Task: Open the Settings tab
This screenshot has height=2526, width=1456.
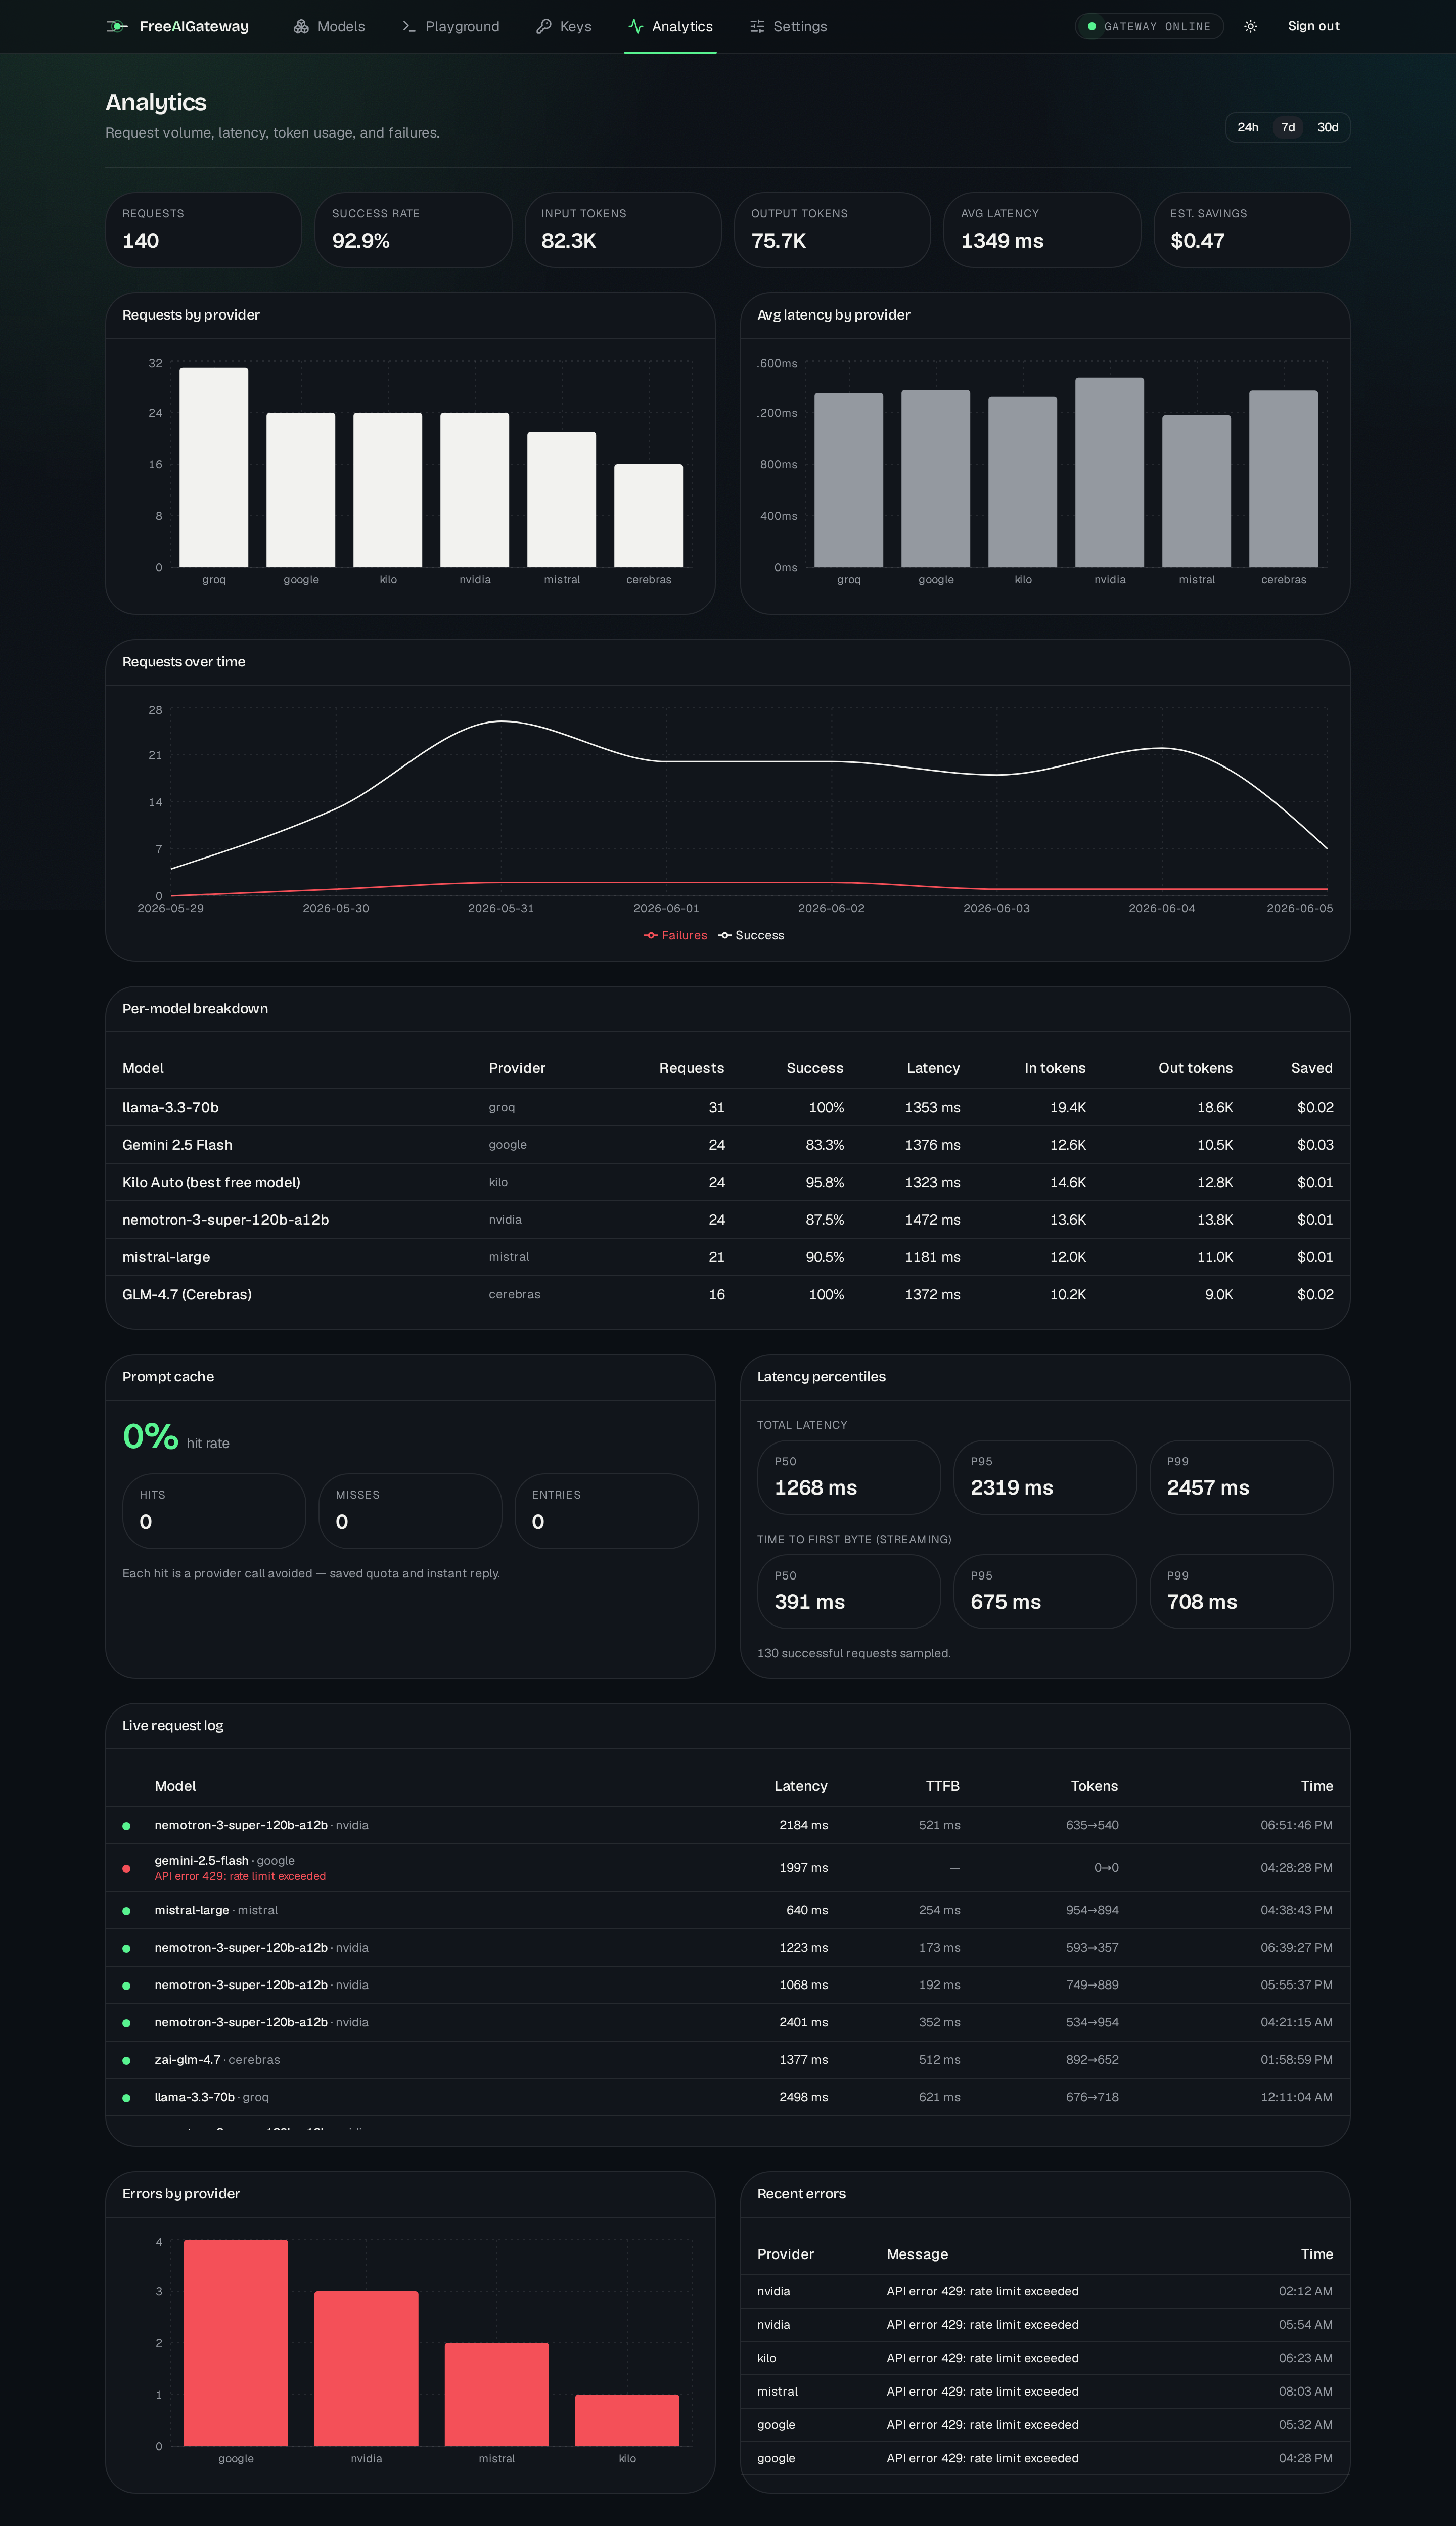Action: click(788, 26)
